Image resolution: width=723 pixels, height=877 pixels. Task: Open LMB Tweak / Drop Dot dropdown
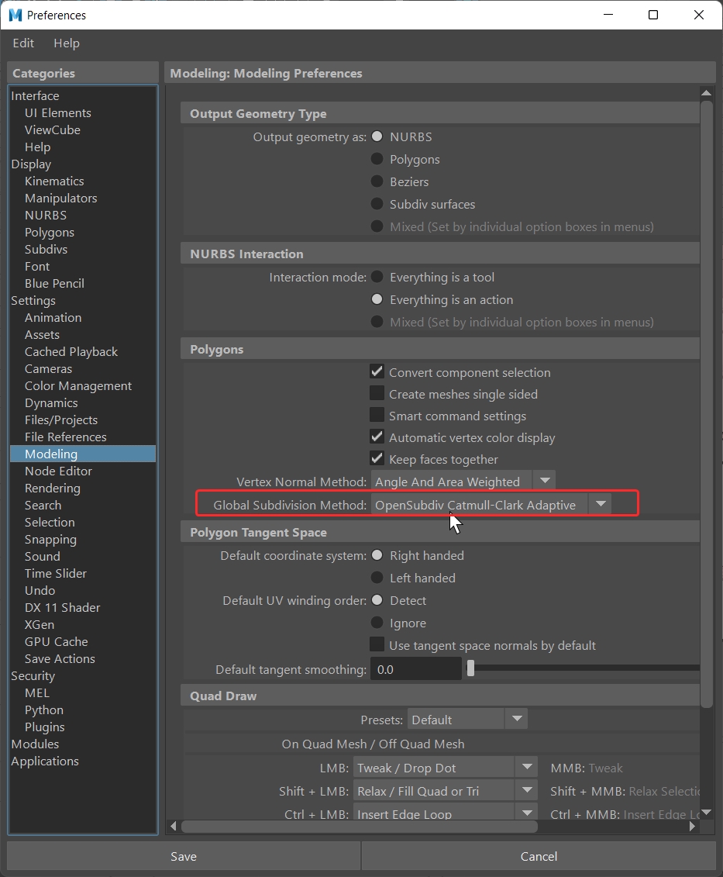pyautogui.click(x=445, y=768)
